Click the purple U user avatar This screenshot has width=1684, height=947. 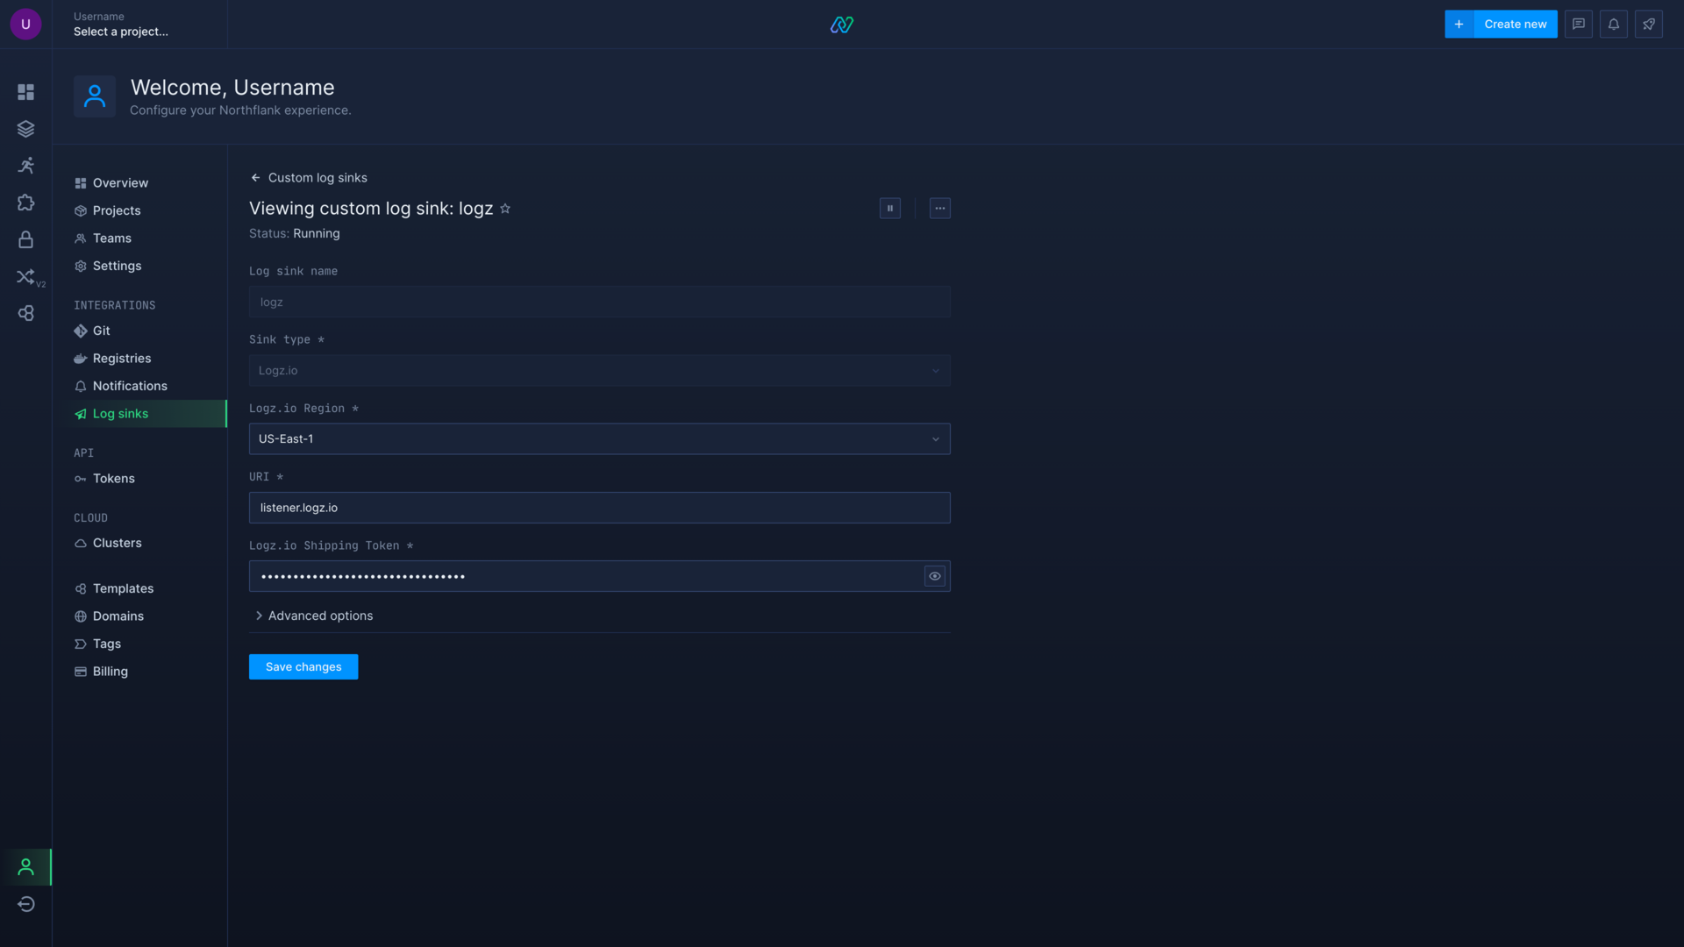(x=25, y=24)
